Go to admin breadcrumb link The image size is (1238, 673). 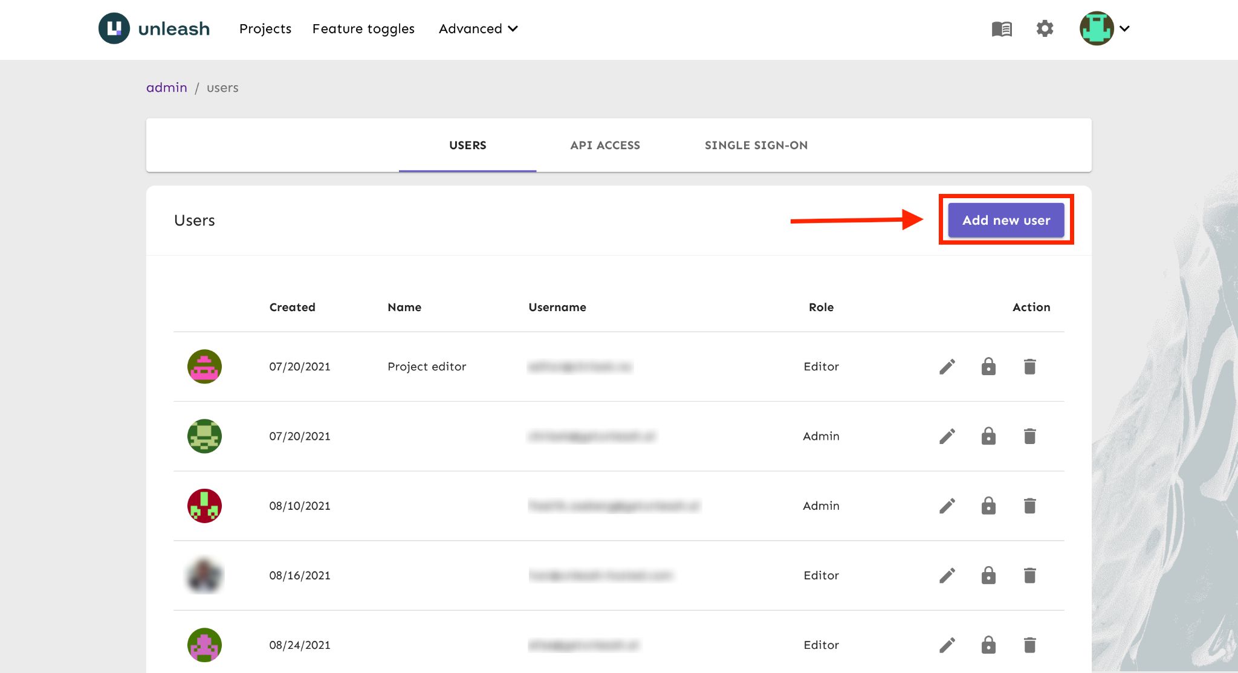pos(167,88)
